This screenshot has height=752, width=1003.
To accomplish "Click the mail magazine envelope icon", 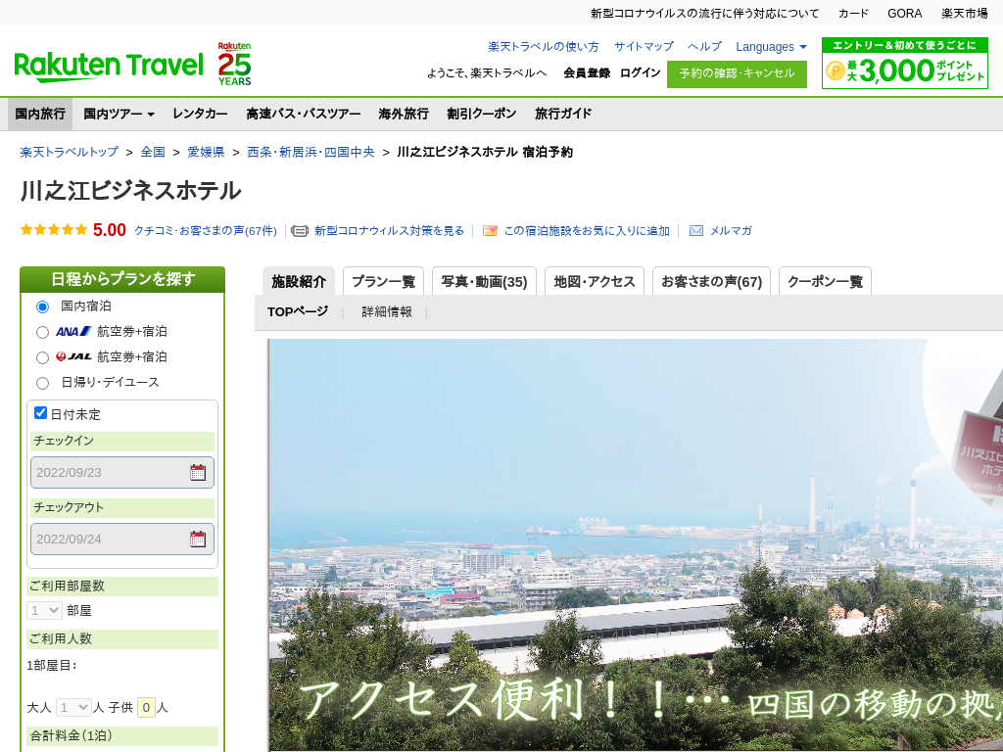I will pos(696,231).
